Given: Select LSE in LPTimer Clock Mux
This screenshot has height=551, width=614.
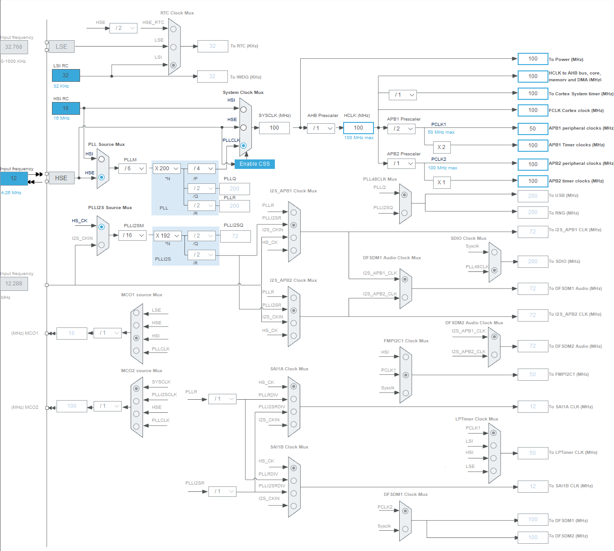Looking at the screenshot, I should [x=493, y=471].
